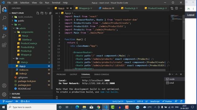Open Source Control view in activity bar
The height and width of the screenshot is (110, 197).
4,27
